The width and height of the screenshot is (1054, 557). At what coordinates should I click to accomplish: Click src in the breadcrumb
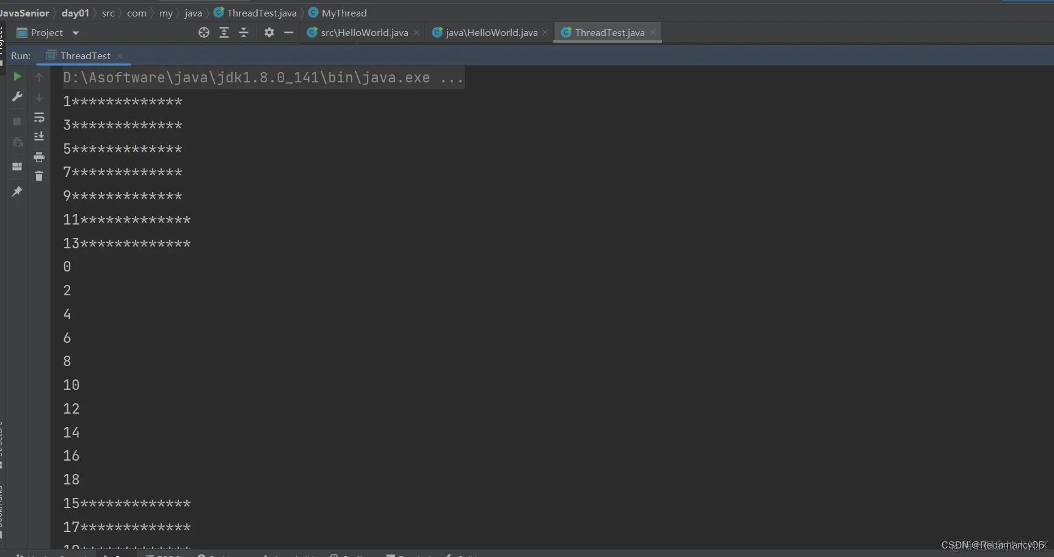click(108, 13)
